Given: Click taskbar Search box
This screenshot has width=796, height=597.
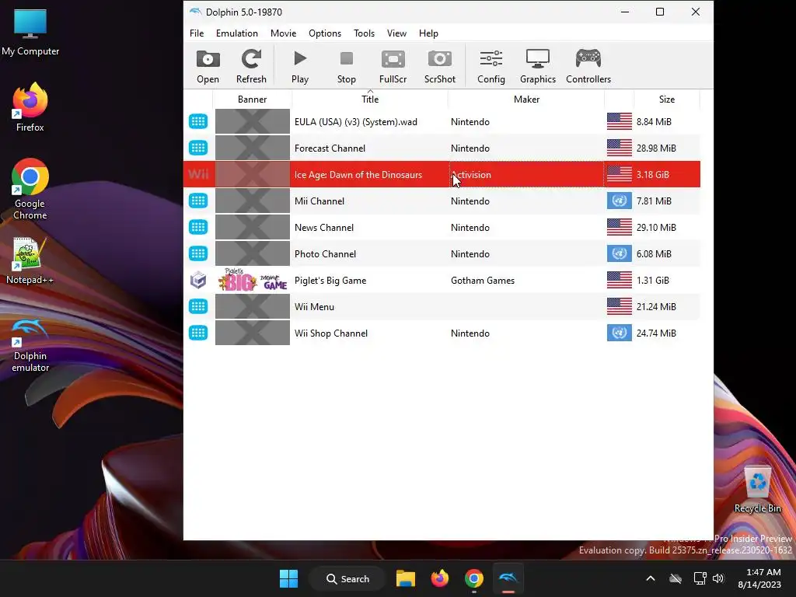Looking at the screenshot, I should point(347,578).
